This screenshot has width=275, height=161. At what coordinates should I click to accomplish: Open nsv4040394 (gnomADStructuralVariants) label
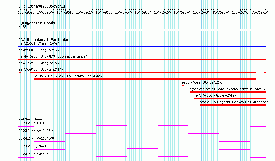click(x=234, y=102)
